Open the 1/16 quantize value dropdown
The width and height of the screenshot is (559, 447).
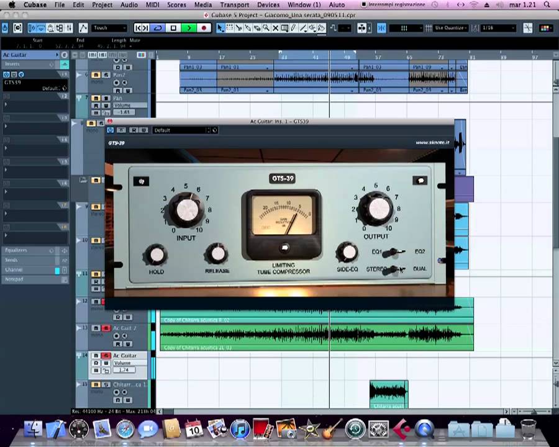pyautogui.click(x=498, y=28)
